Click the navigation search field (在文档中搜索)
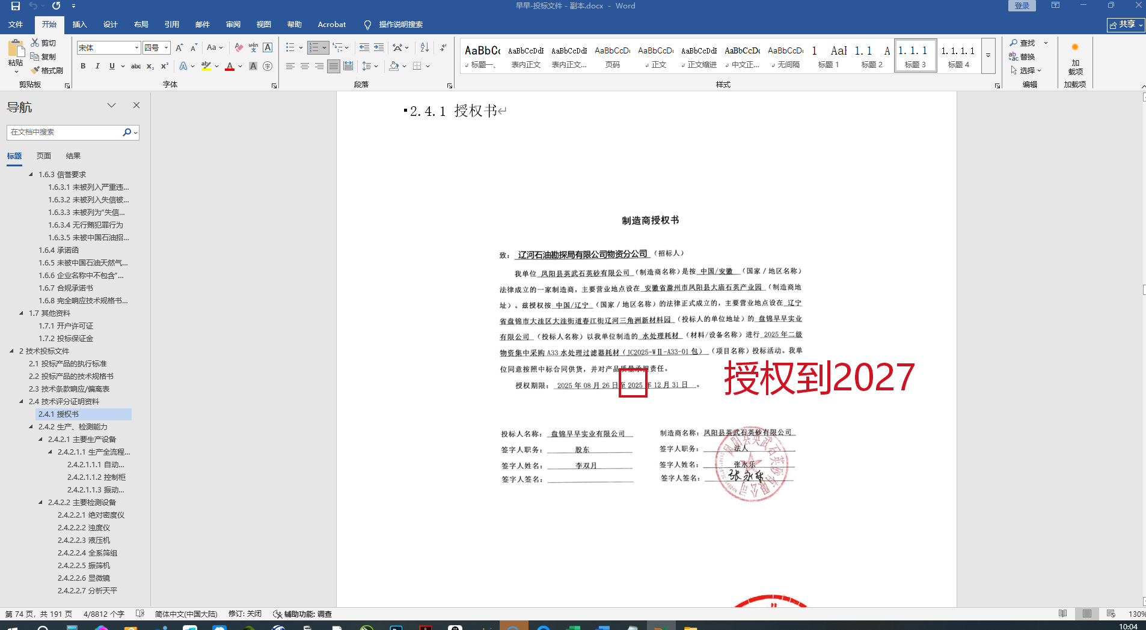Screen dimensions: 1146x630 click(65, 132)
